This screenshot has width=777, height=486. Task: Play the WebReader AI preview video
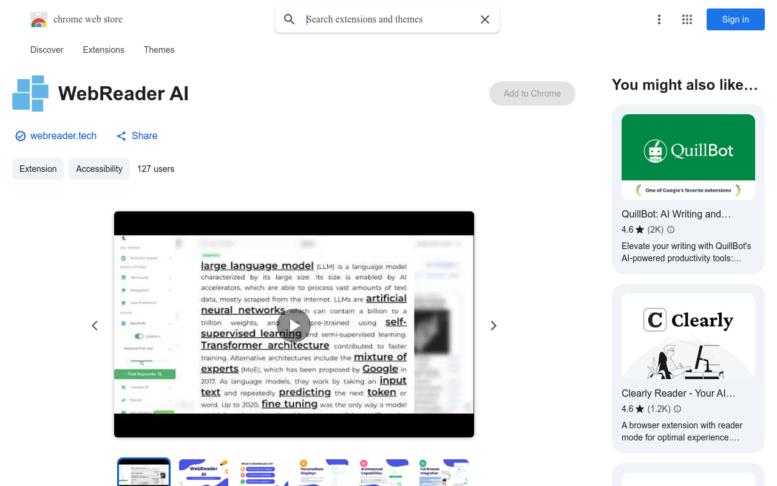pos(294,326)
